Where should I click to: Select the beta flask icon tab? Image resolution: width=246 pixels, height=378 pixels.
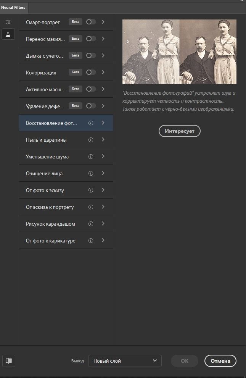[8, 34]
